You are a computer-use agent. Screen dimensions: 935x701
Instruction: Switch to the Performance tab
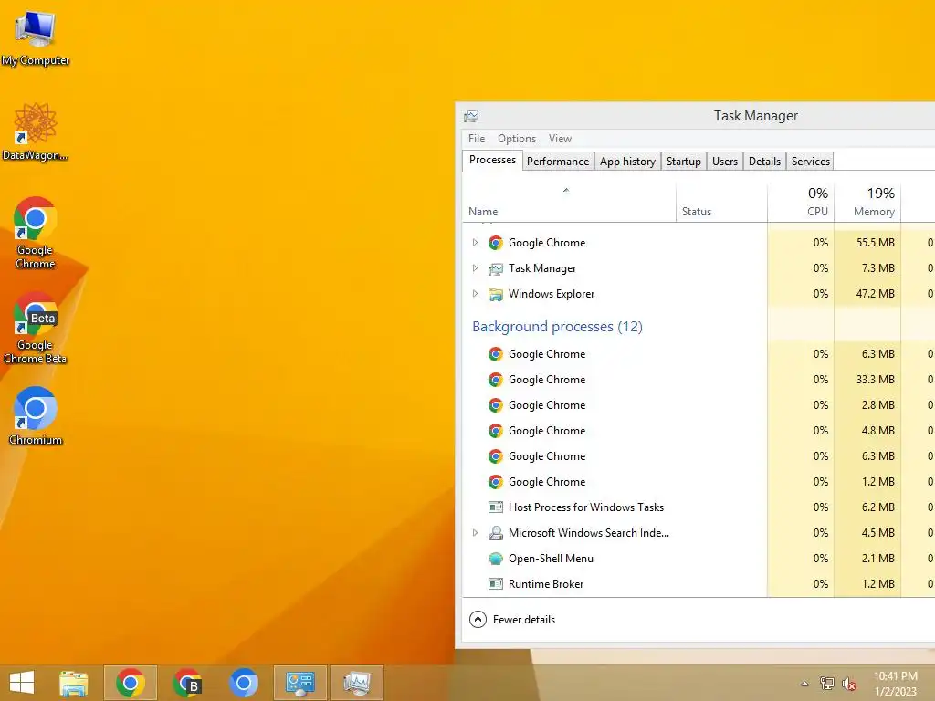[558, 162]
